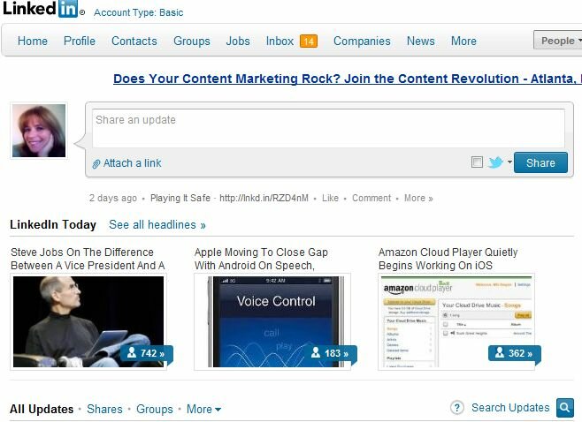Click the 183 shares badge
Viewport: 582px width, 422px height.
(331, 353)
